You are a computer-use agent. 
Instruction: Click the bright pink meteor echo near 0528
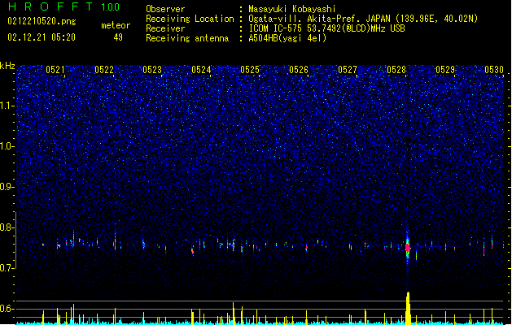point(408,248)
